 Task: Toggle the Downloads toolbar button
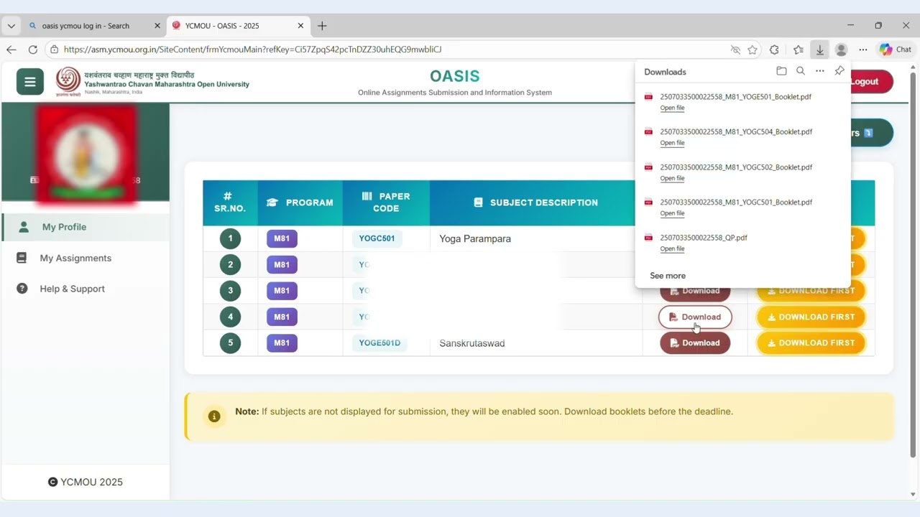pos(819,50)
